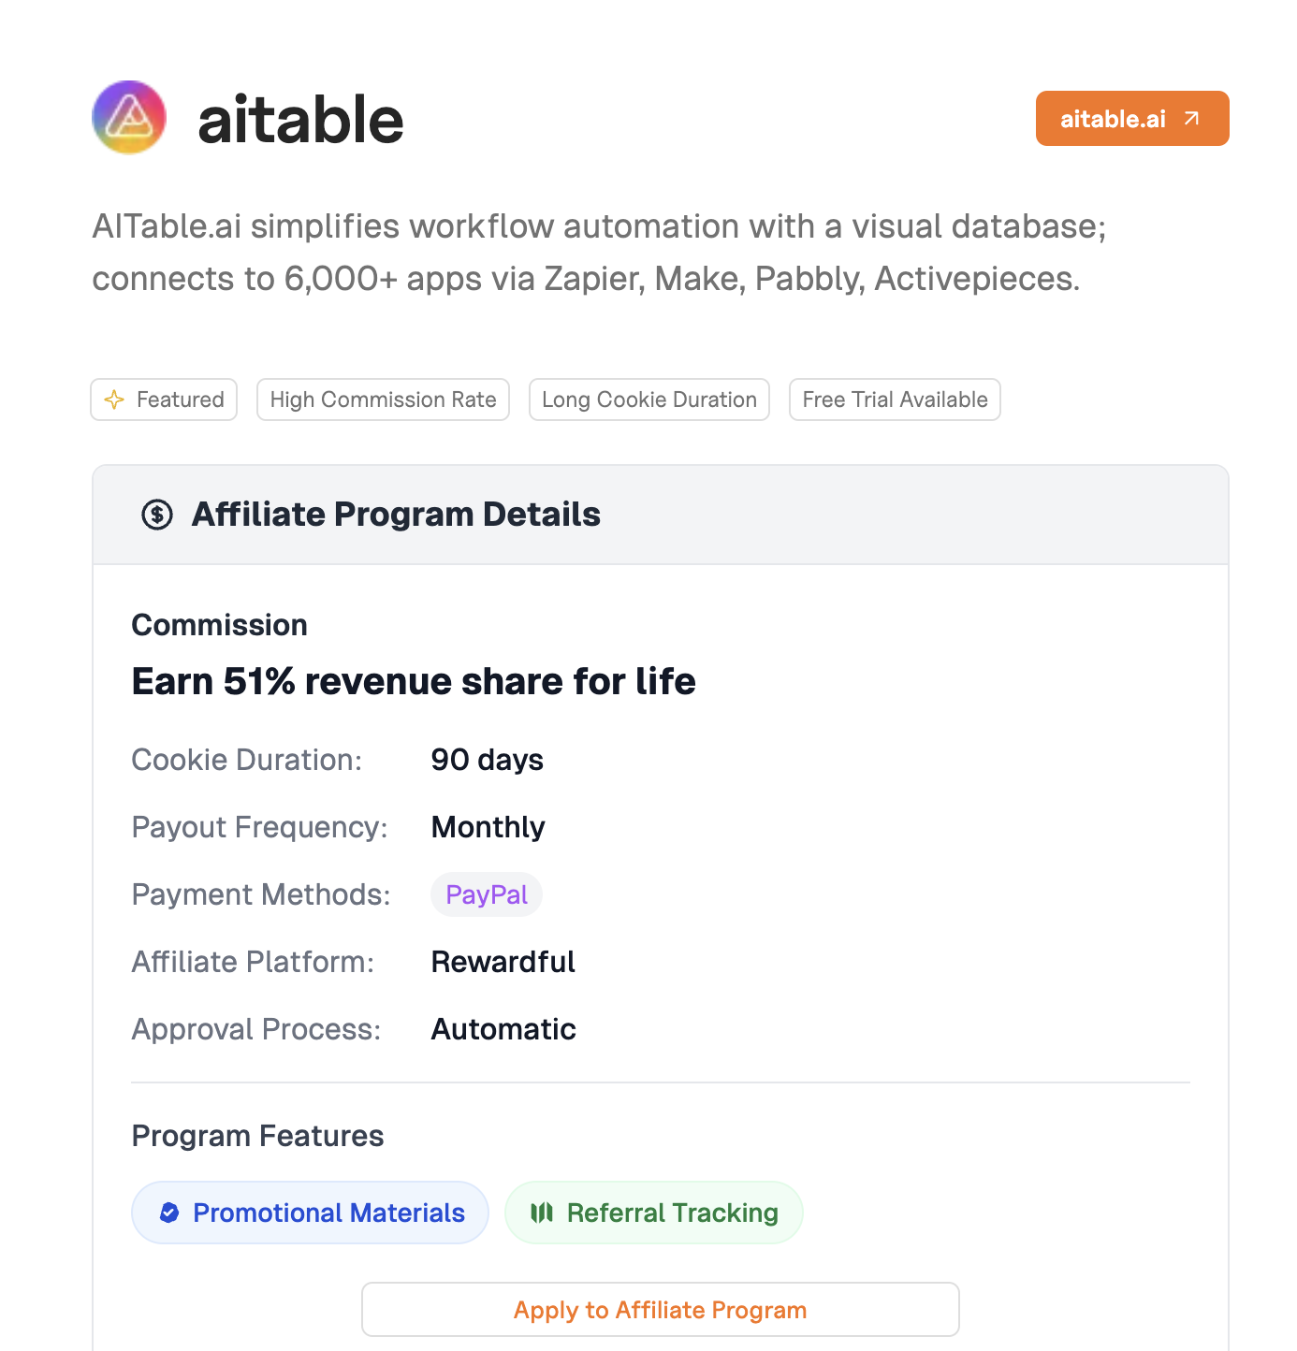The image size is (1297, 1351).
Task: Click the sparkle icon in the Featured badge
Action: tap(113, 399)
